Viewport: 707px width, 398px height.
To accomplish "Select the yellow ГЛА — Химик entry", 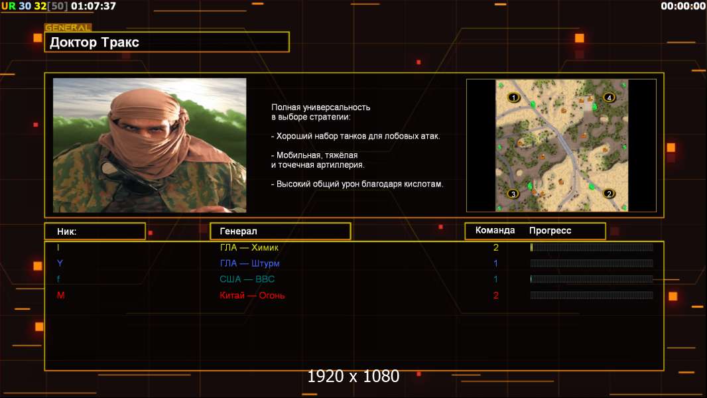I will (x=249, y=247).
